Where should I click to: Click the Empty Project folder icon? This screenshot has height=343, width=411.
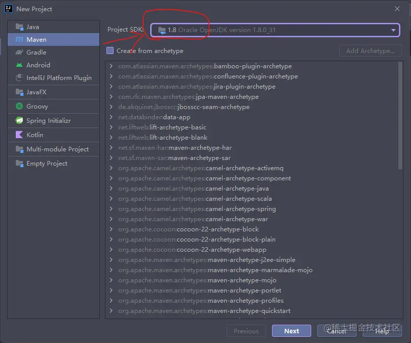pyautogui.click(x=19, y=164)
